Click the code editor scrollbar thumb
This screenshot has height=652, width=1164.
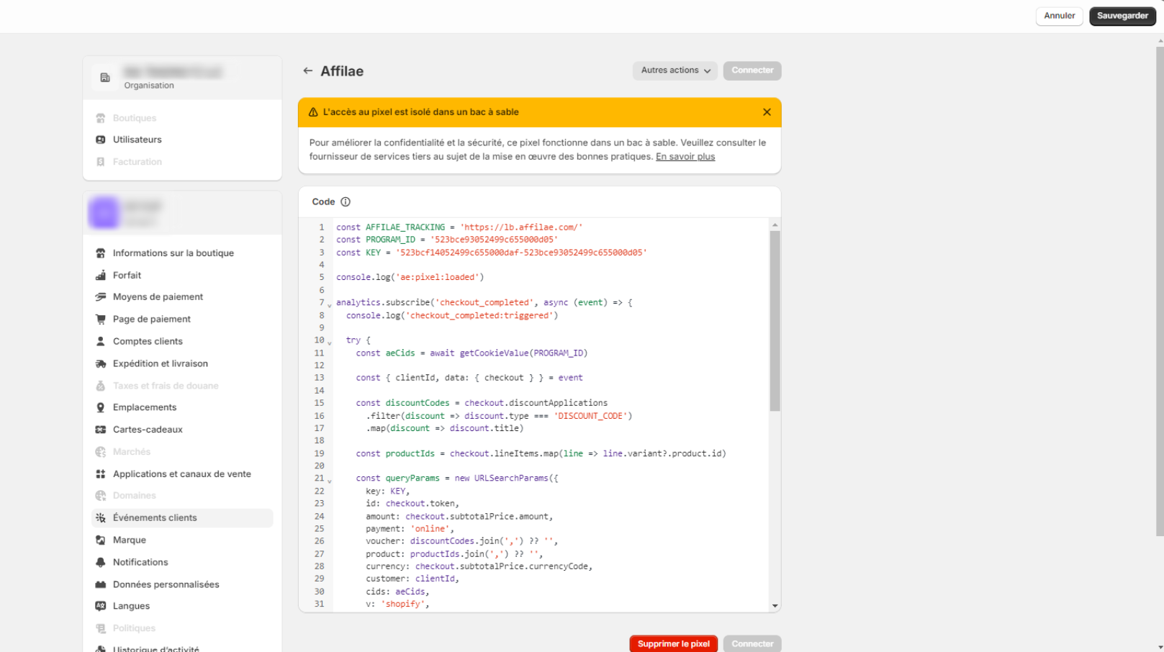point(775,321)
